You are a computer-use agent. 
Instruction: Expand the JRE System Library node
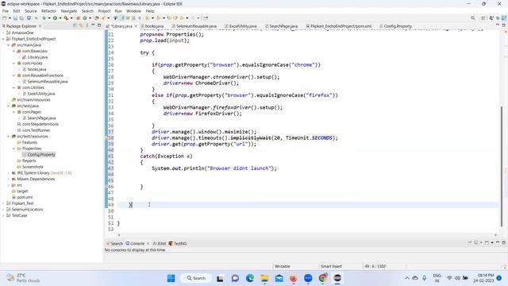tap(9, 173)
